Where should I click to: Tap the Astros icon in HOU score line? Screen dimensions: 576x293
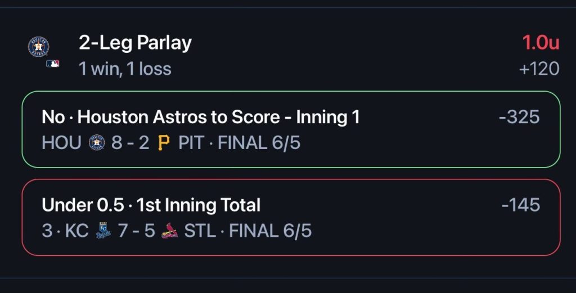click(x=97, y=142)
